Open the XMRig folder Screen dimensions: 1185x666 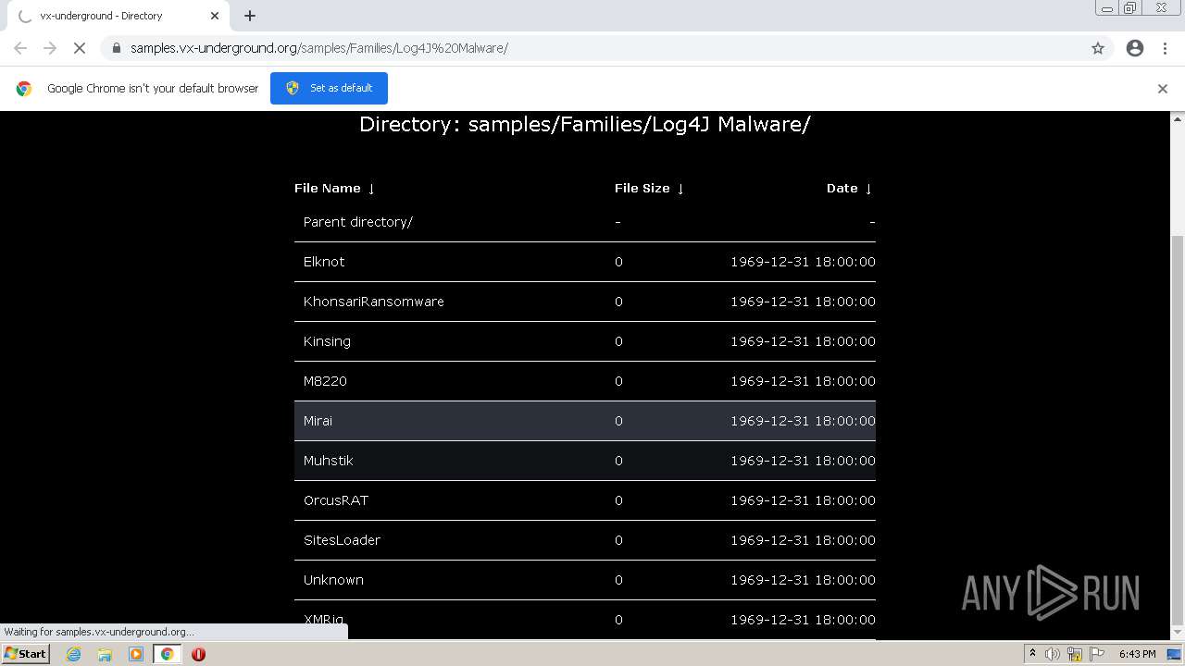[x=323, y=620]
